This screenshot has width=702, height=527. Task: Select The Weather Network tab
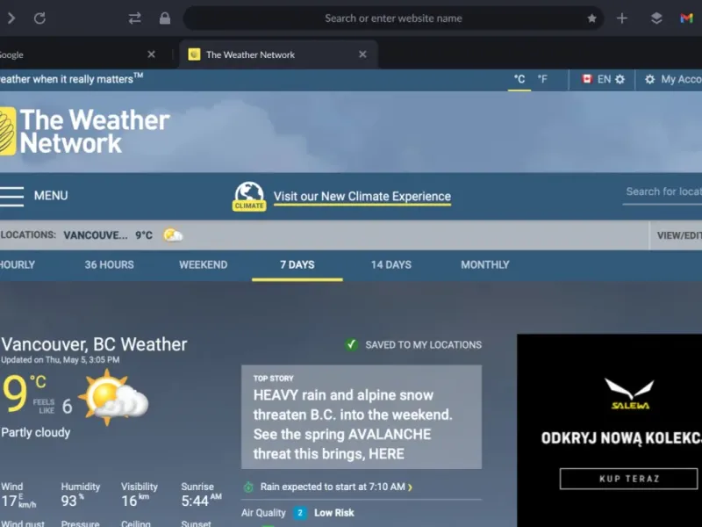277,54
